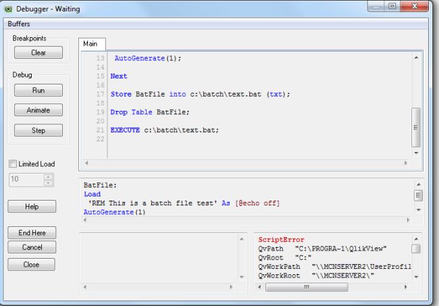Click 'AutoGenerate(1)' in statement pane
Image resolution: width=439 pixels, height=306 pixels.
(115, 212)
